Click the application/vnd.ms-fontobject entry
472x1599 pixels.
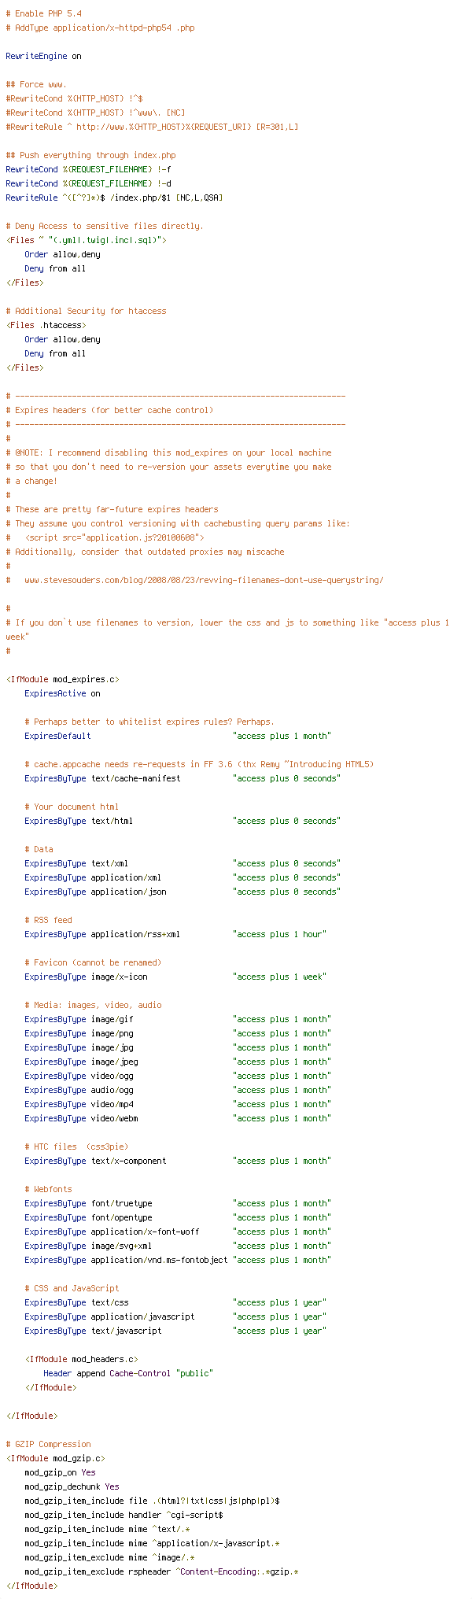point(126,1260)
